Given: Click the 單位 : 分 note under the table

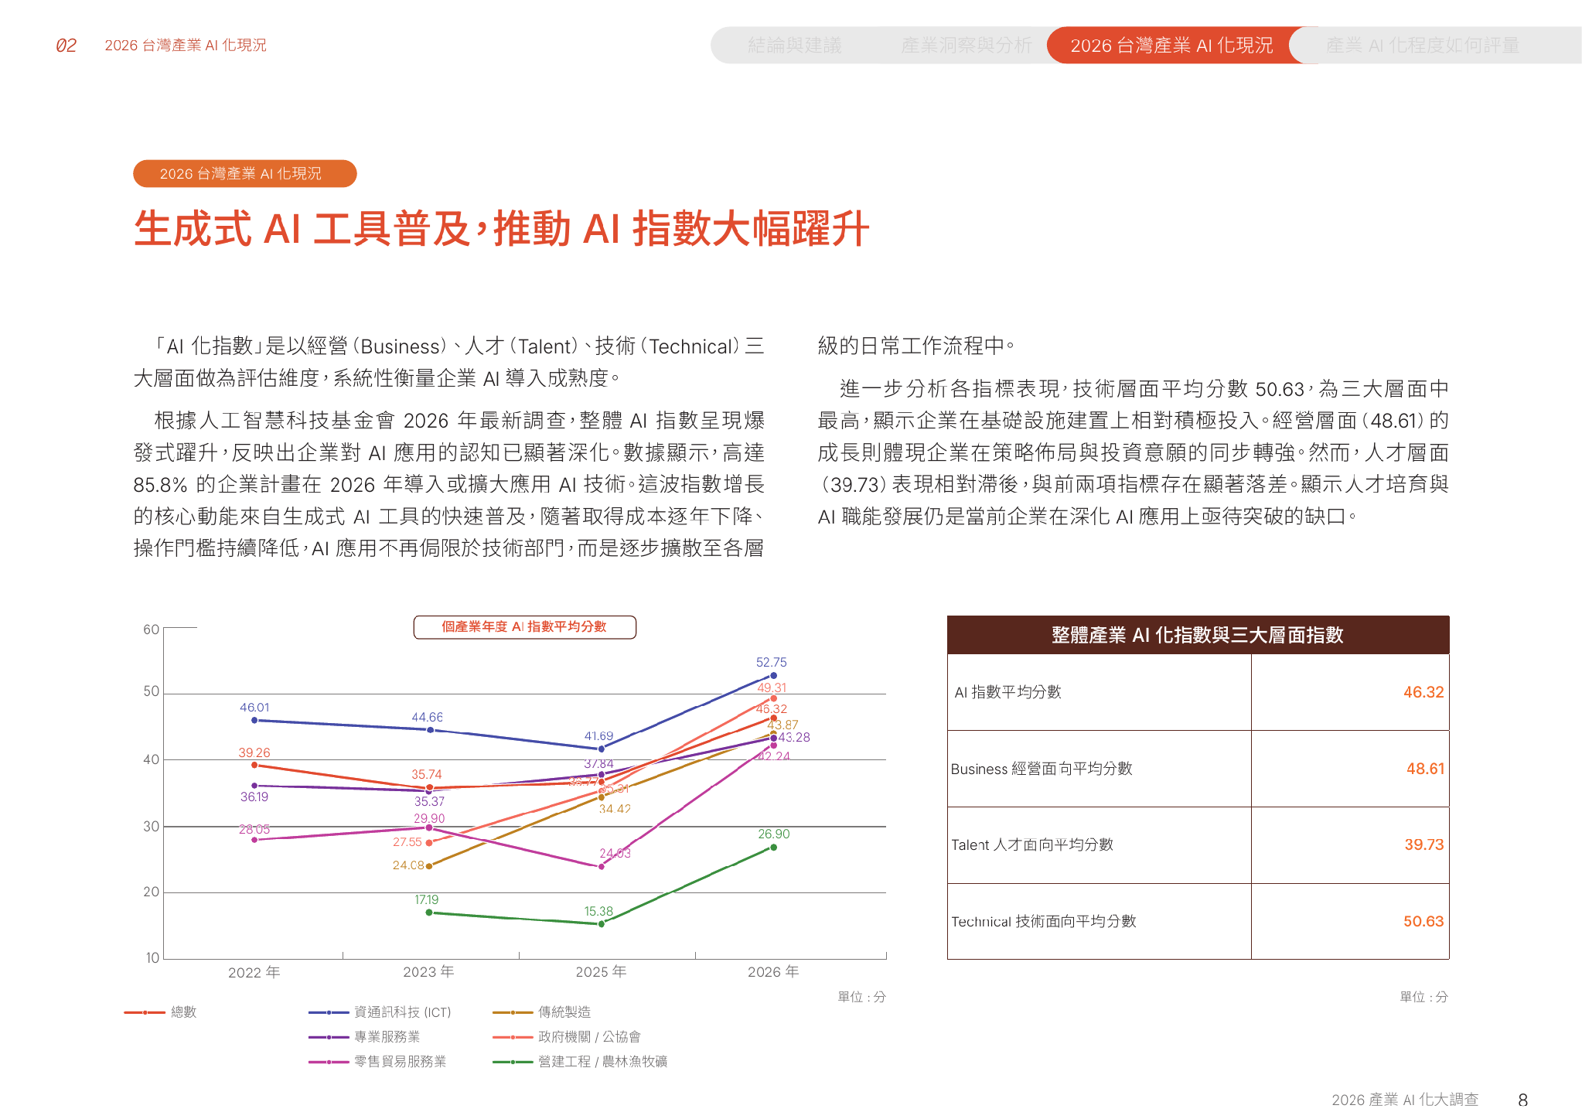Looking at the screenshot, I should [1423, 997].
